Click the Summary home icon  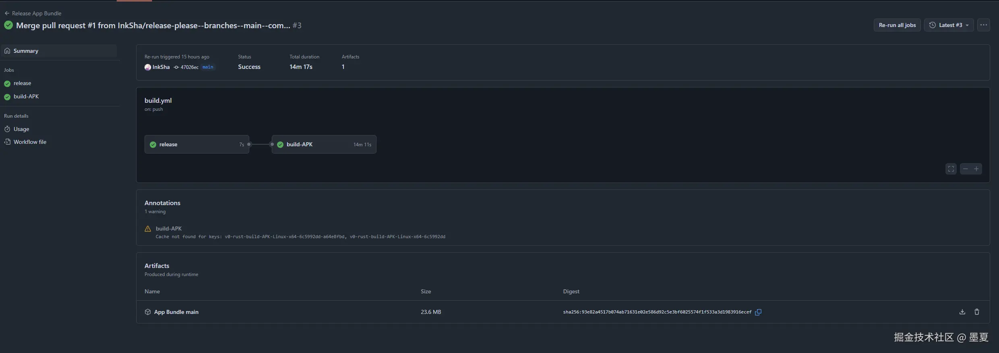pos(7,51)
